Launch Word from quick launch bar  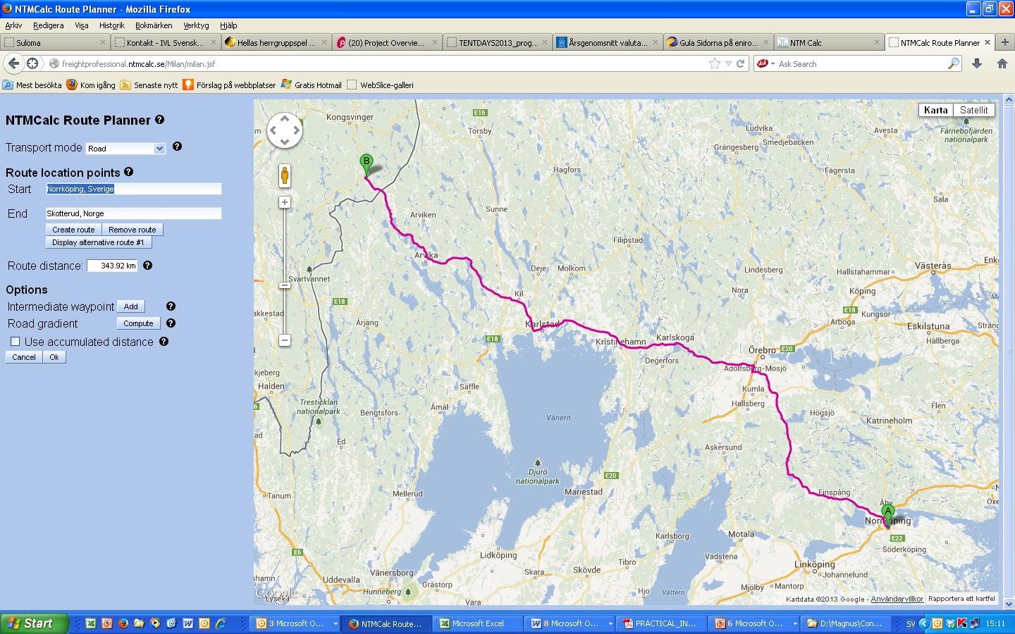pos(188,623)
